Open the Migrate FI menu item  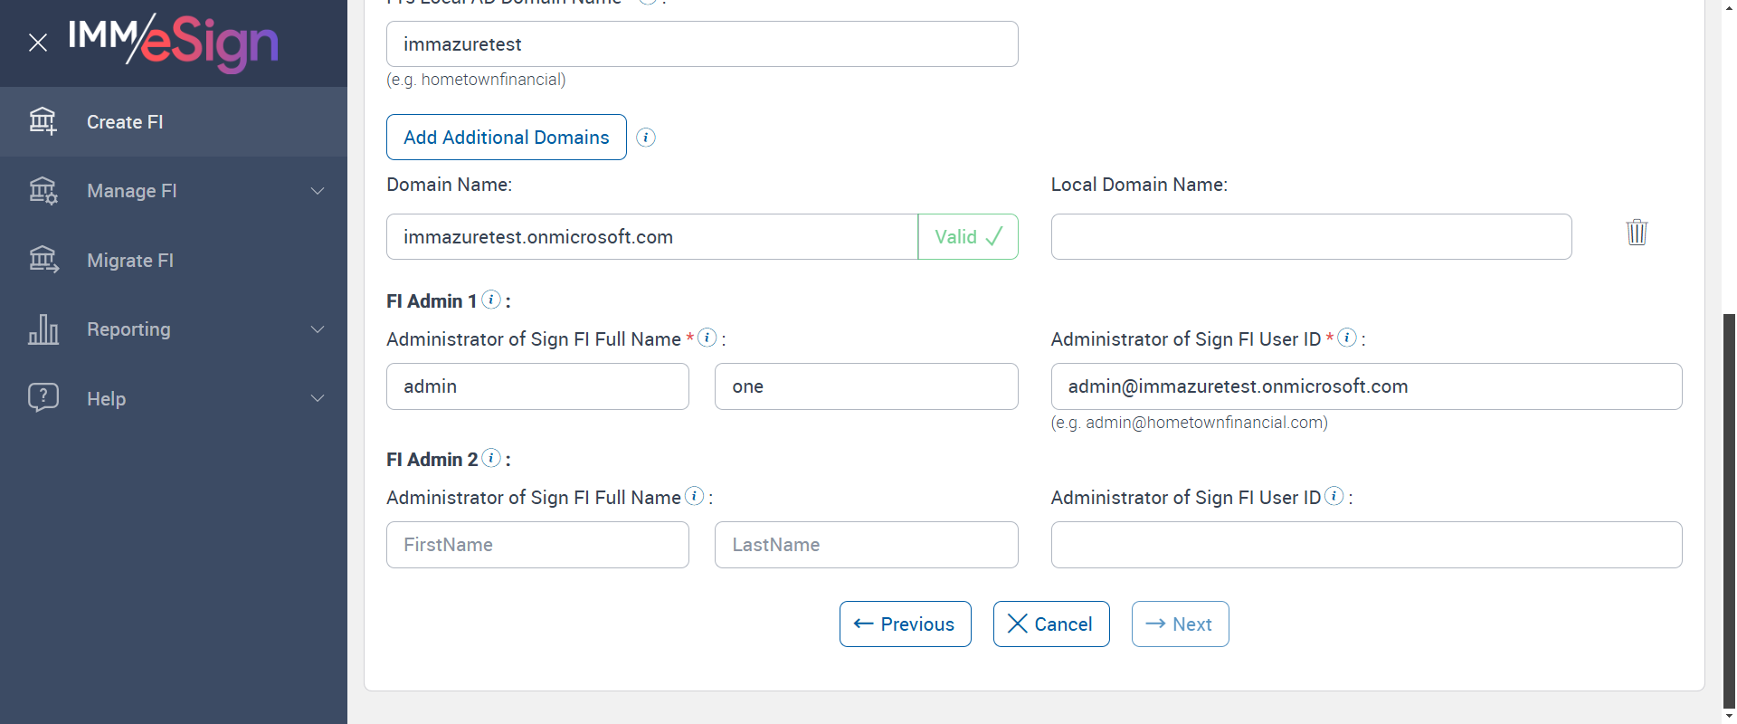pos(130,261)
